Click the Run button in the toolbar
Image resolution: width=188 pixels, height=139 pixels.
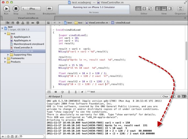[6, 9]
